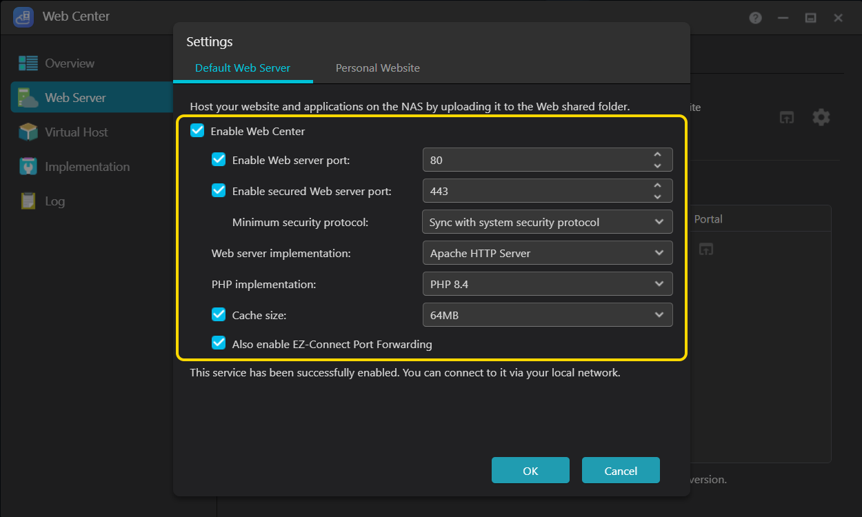Open Minimum security protocol dropdown
The width and height of the screenshot is (862, 517).
pos(547,222)
